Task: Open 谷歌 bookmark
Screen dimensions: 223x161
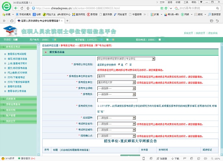Action: (x=37, y=14)
